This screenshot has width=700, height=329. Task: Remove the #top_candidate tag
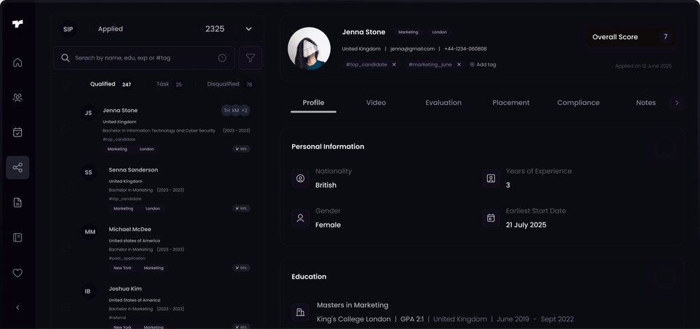[x=394, y=64]
